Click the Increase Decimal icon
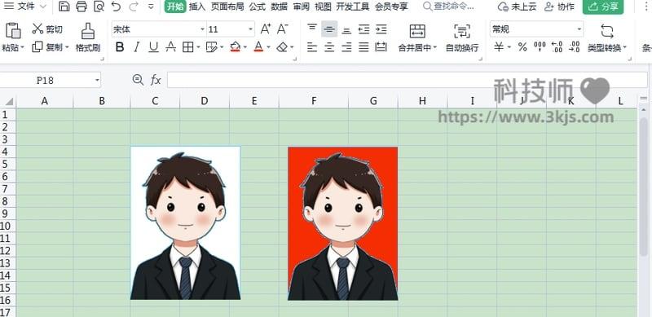 [x=557, y=47]
